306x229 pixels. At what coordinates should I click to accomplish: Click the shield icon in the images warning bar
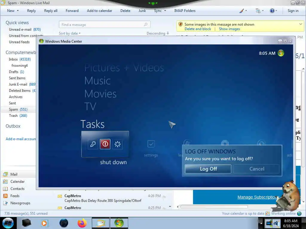(180, 24)
